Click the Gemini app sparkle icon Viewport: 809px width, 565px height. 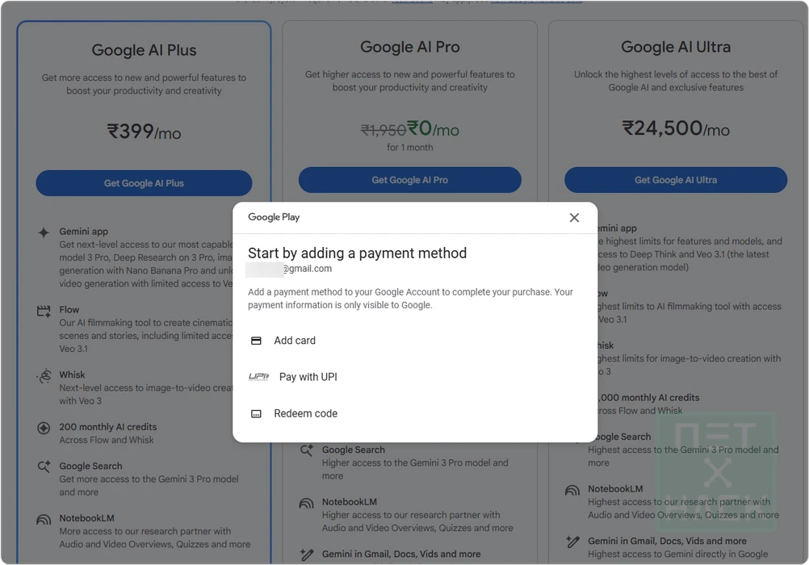[x=44, y=232]
